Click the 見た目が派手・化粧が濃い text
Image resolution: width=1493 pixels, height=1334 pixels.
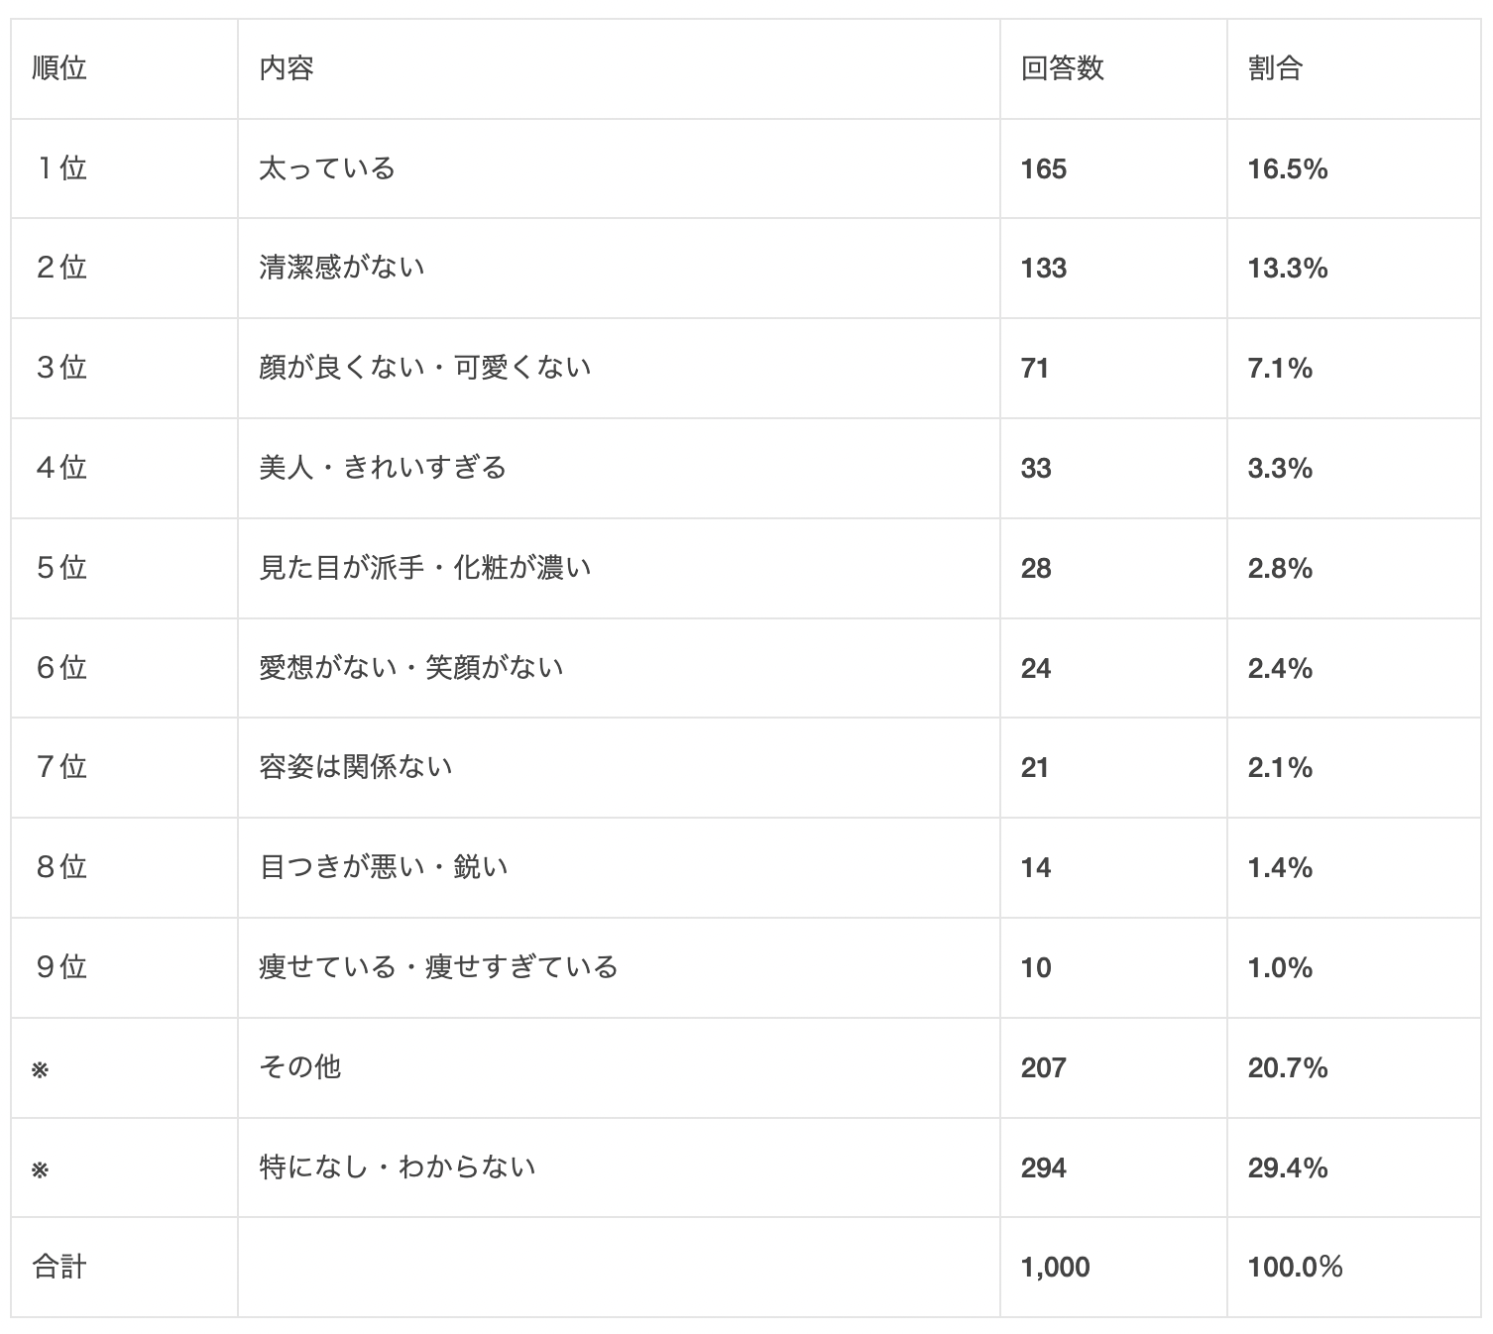point(424,568)
